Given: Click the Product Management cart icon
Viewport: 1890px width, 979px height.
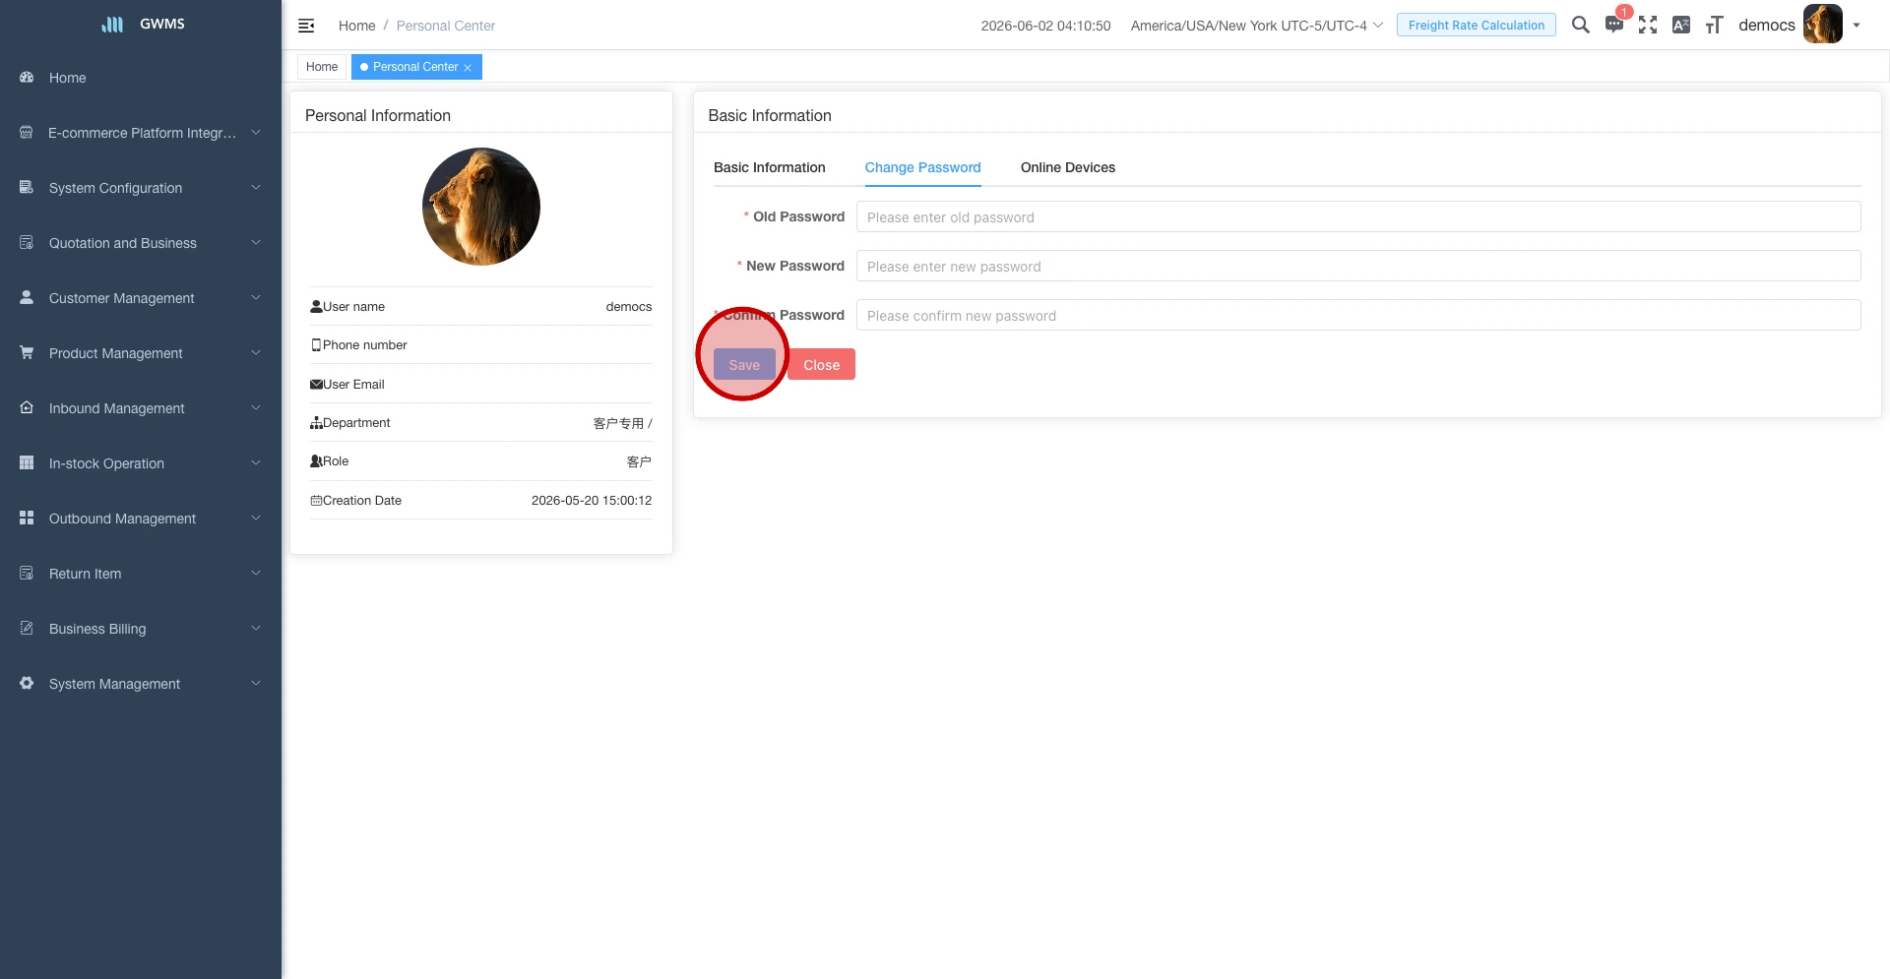Looking at the screenshot, I should (27, 353).
